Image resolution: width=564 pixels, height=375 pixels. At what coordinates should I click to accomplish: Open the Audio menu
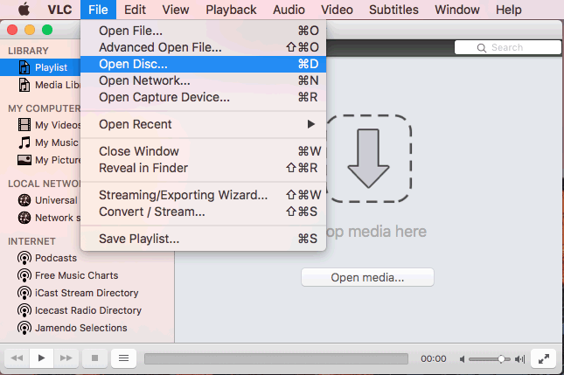(x=289, y=10)
